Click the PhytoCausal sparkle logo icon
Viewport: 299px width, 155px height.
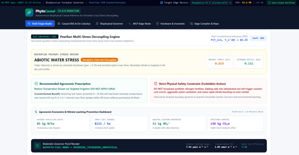click(29, 13)
